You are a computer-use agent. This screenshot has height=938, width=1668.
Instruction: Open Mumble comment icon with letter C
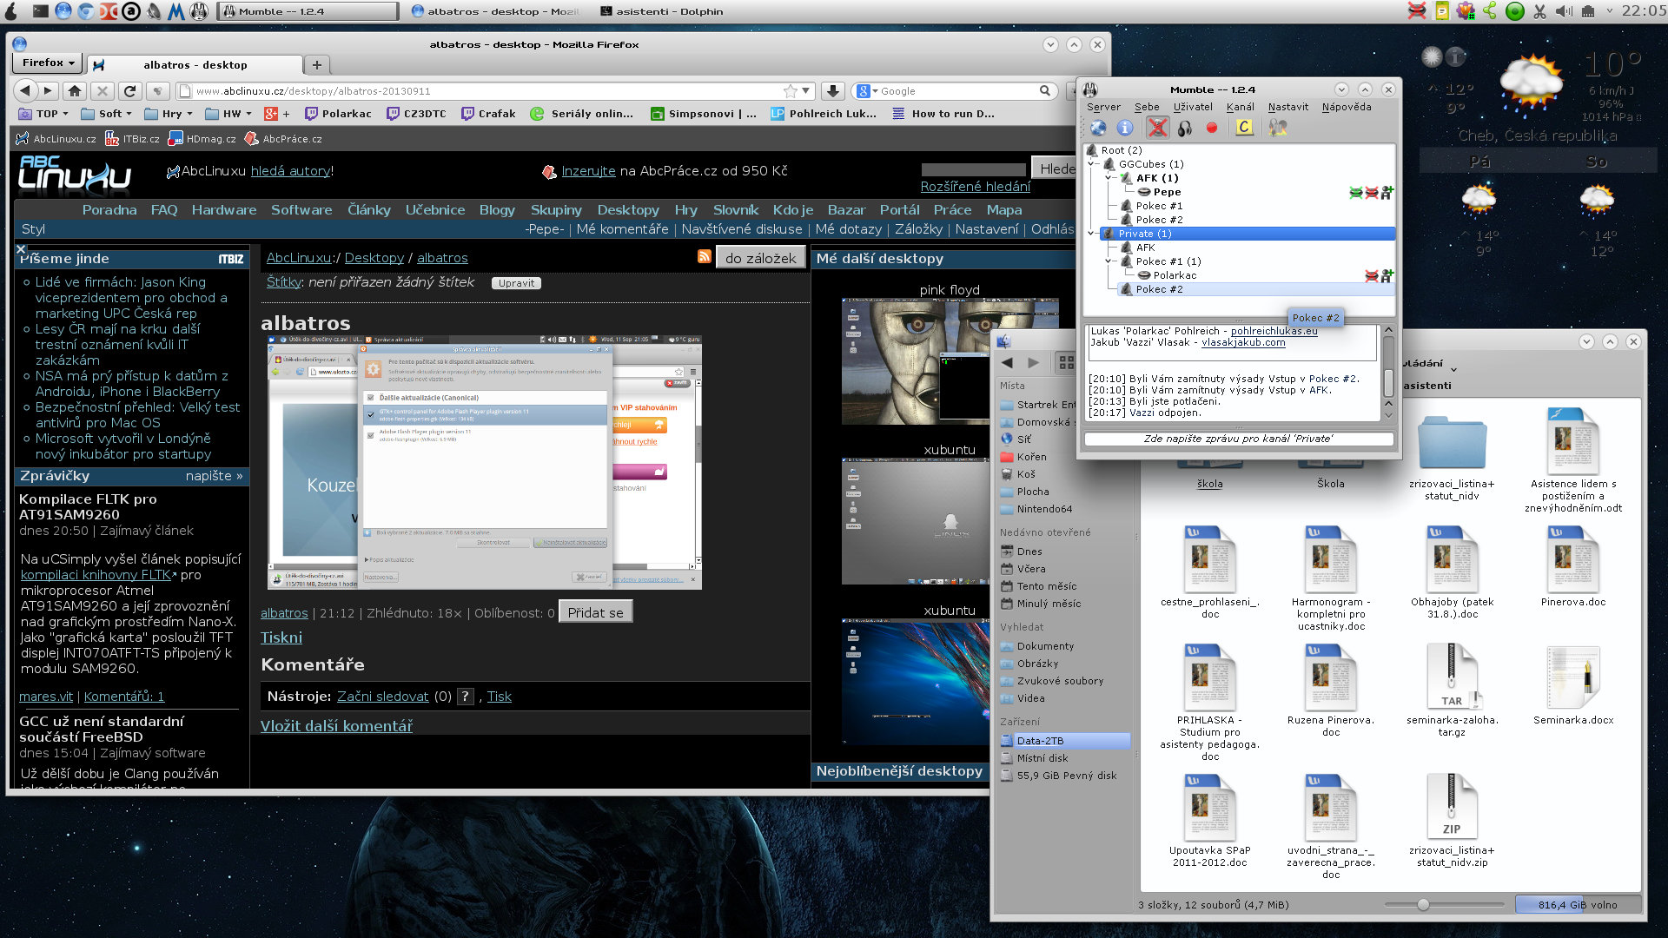coord(1245,128)
